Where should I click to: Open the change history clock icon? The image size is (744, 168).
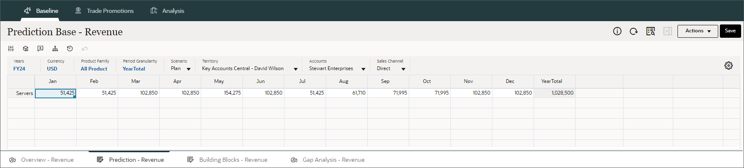[x=70, y=49]
